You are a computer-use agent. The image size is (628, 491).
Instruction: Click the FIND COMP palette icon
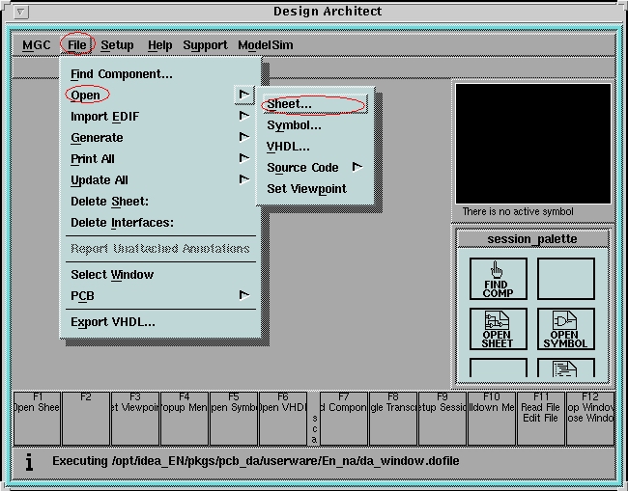tap(498, 279)
